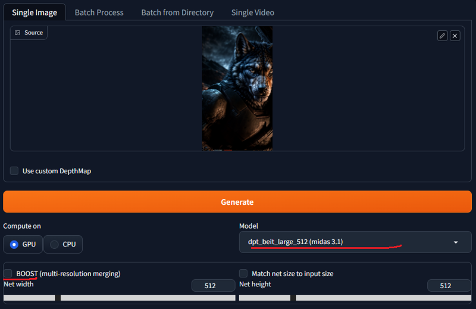Screen dimensions: 476x309
Task: Remove the source image with the X icon
Action: click(455, 36)
